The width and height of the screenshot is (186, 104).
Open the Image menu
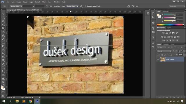(19, 2)
